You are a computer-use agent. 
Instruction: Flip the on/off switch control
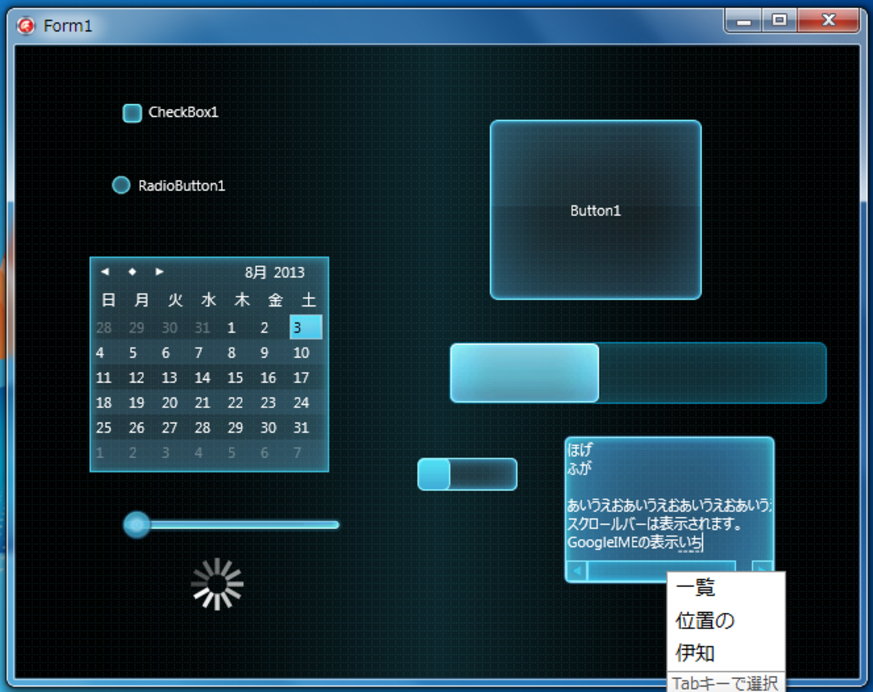point(467,475)
